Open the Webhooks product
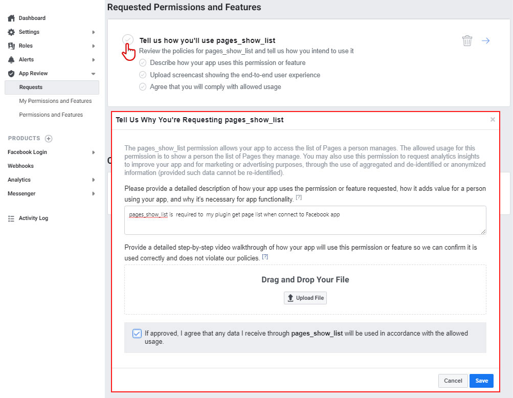513x398 pixels. pos(20,166)
